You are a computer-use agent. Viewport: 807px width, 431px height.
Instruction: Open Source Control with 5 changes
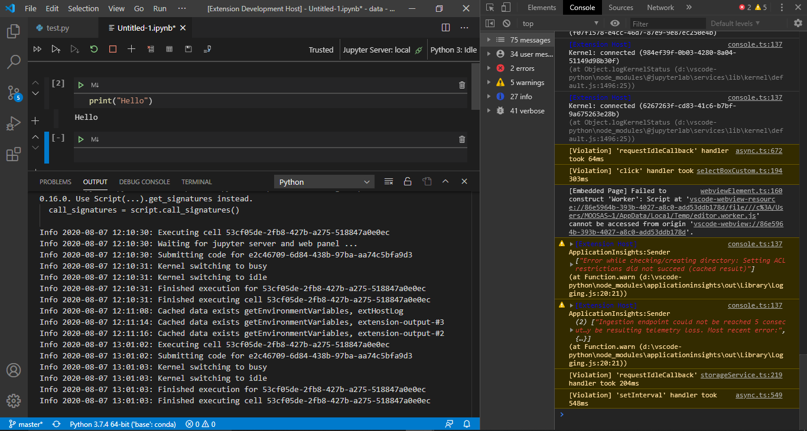(14, 93)
